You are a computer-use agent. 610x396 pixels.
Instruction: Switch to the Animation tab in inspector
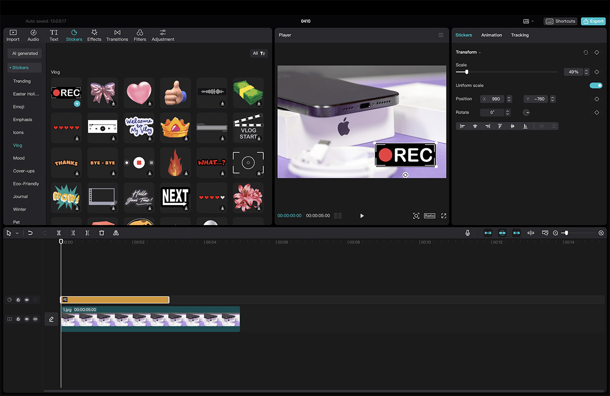(491, 35)
